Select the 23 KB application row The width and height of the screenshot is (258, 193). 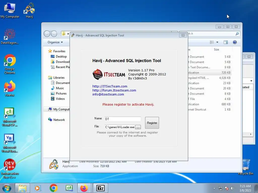[210, 83]
